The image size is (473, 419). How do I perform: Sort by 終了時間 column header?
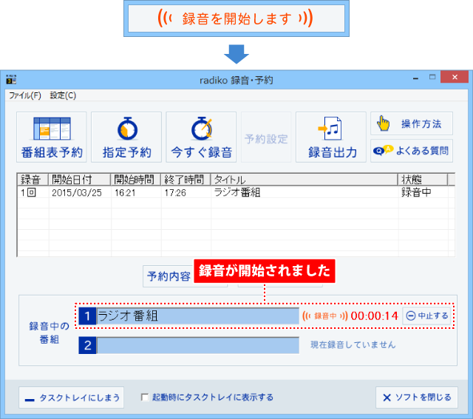[186, 180]
